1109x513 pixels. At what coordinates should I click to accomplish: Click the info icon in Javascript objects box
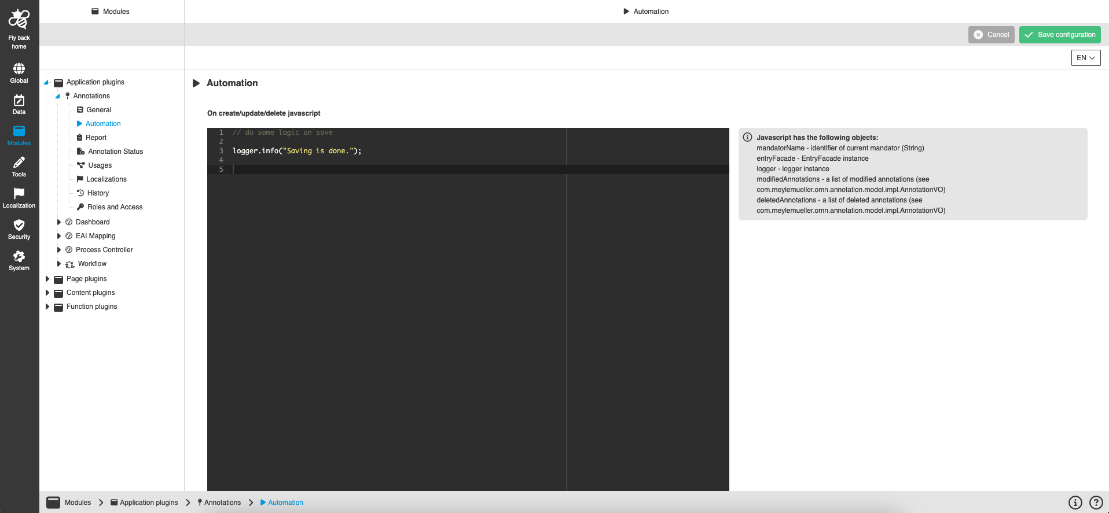[748, 137]
